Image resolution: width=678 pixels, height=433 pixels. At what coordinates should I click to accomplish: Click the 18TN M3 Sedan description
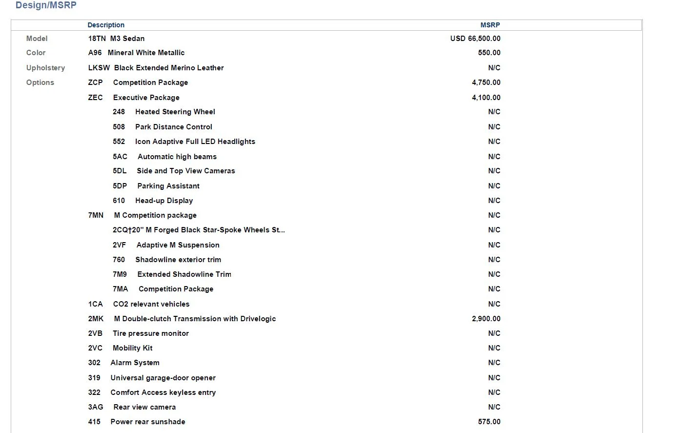click(116, 39)
